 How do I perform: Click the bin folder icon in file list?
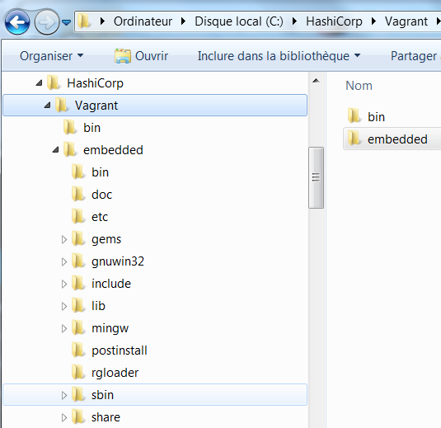(x=354, y=115)
